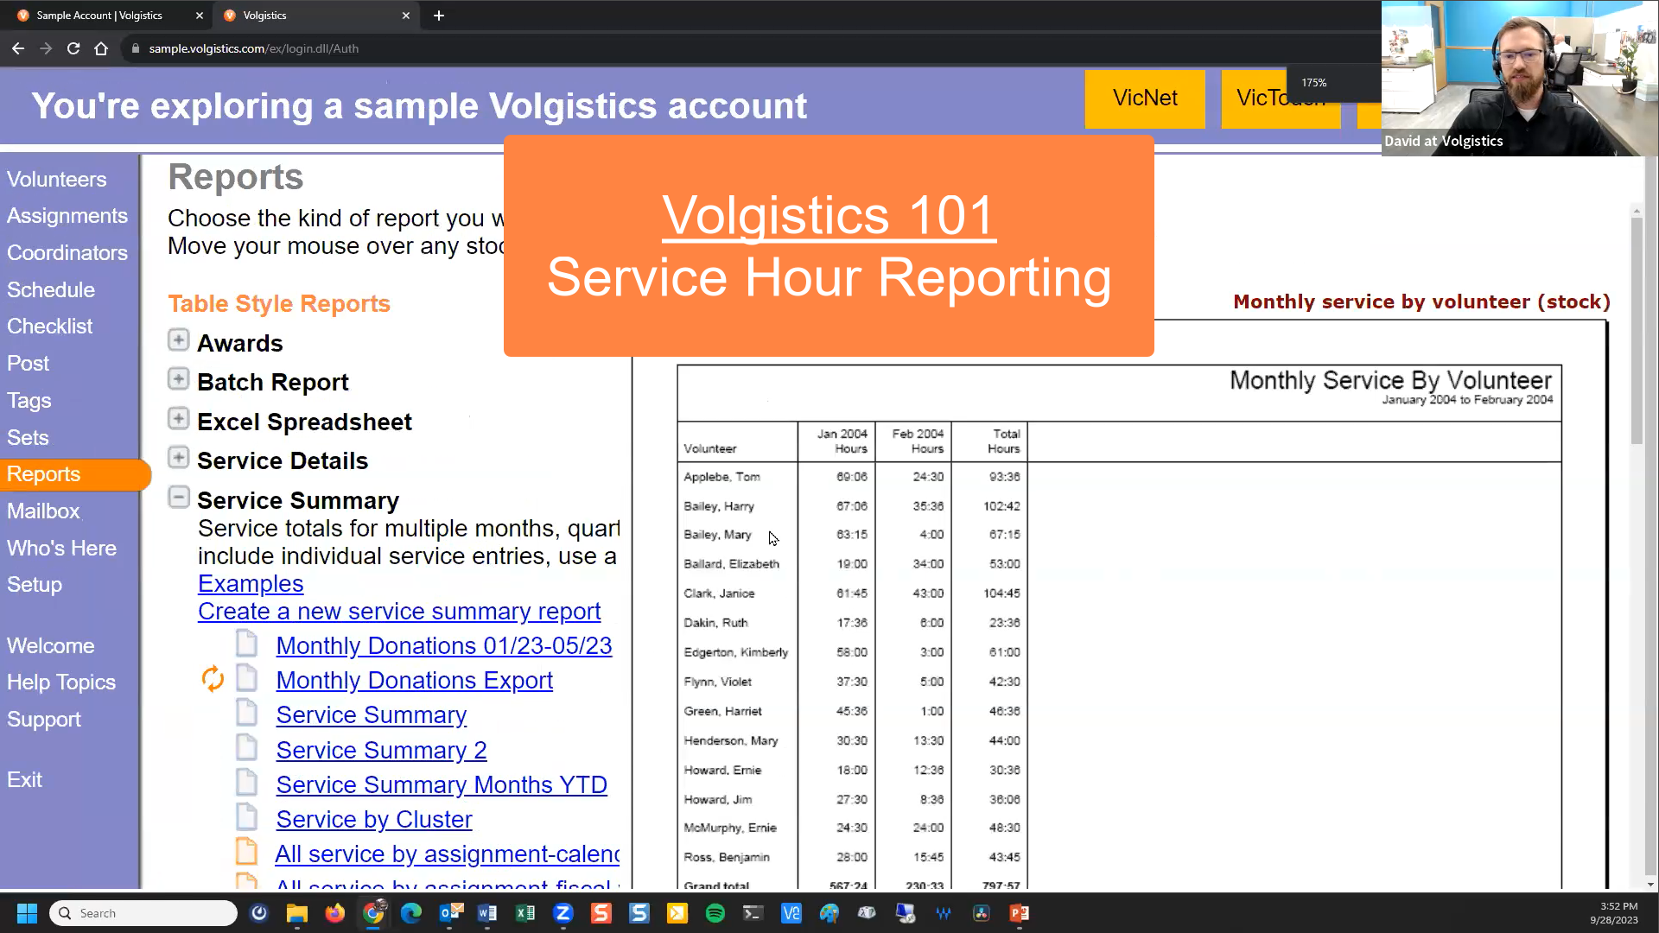Viewport: 1659px width, 933px height.
Task: Open the PowerPoint taskbar icon
Action: 1019,913
